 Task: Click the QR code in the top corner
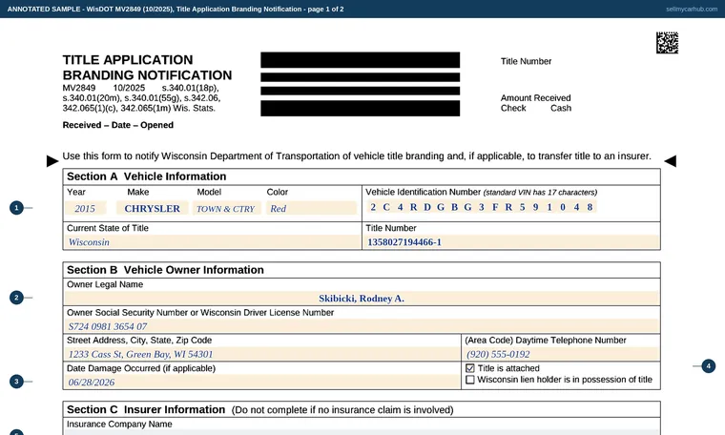tap(667, 43)
